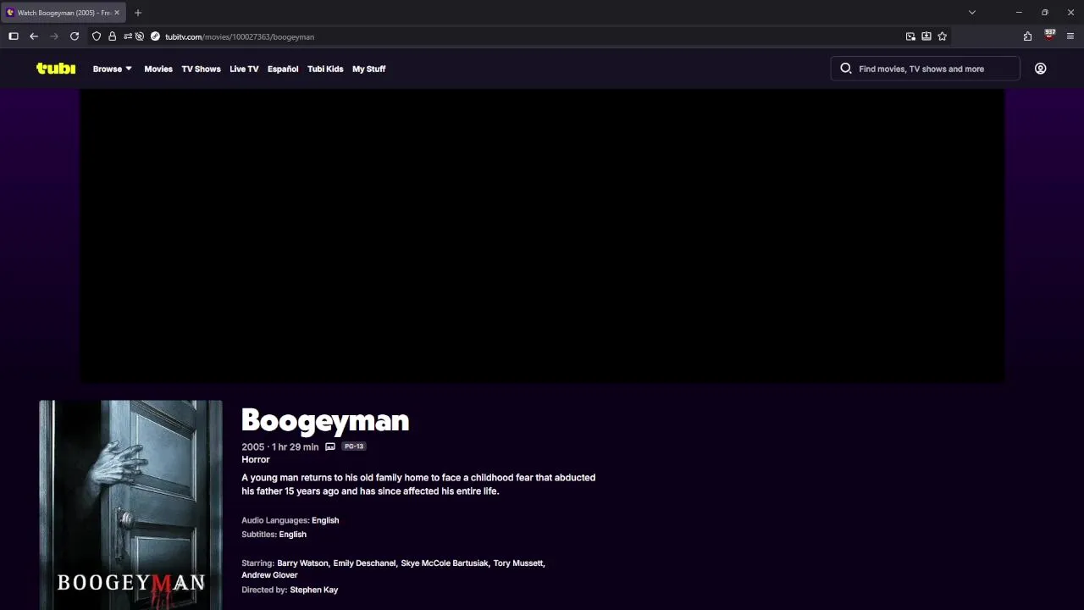The image size is (1084, 610).
Task: Open director Stephen Kay's page
Action: point(314,590)
